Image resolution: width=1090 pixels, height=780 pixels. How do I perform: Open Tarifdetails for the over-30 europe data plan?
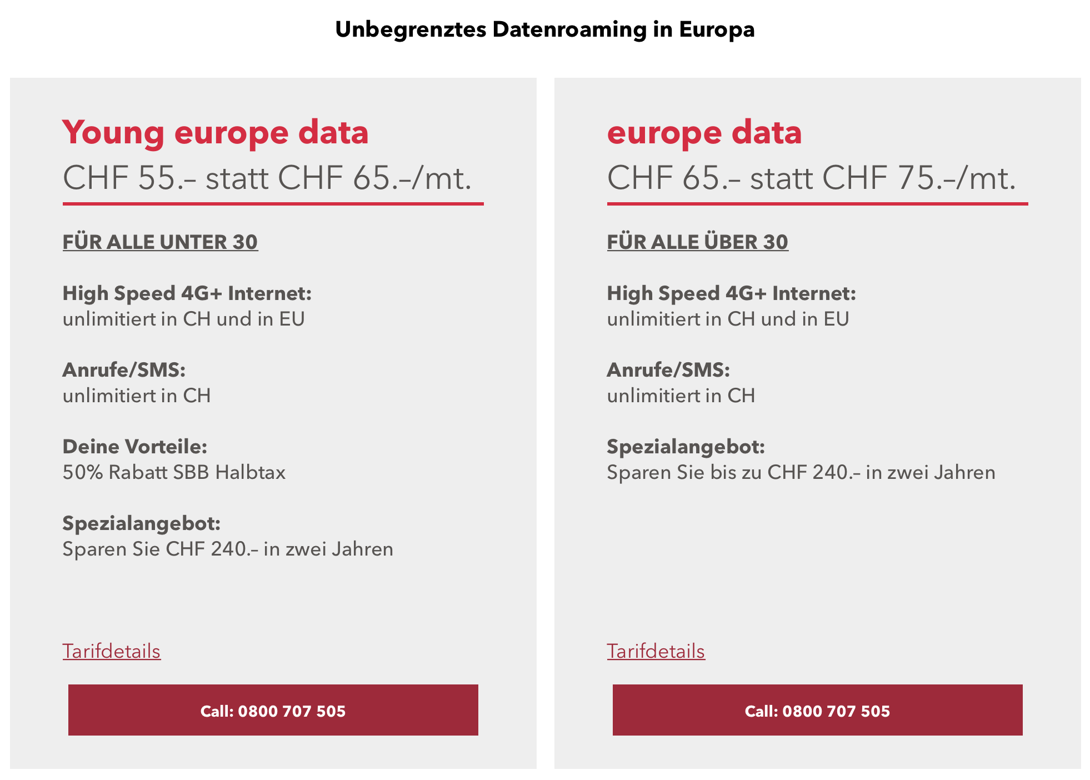[x=656, y=651]
